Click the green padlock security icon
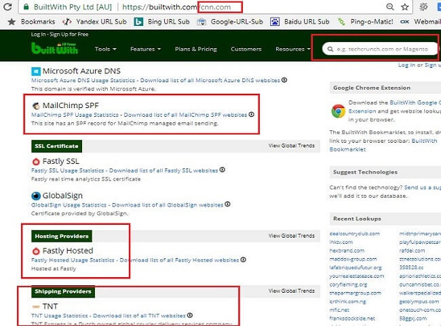441x326 pixels. 26,7
